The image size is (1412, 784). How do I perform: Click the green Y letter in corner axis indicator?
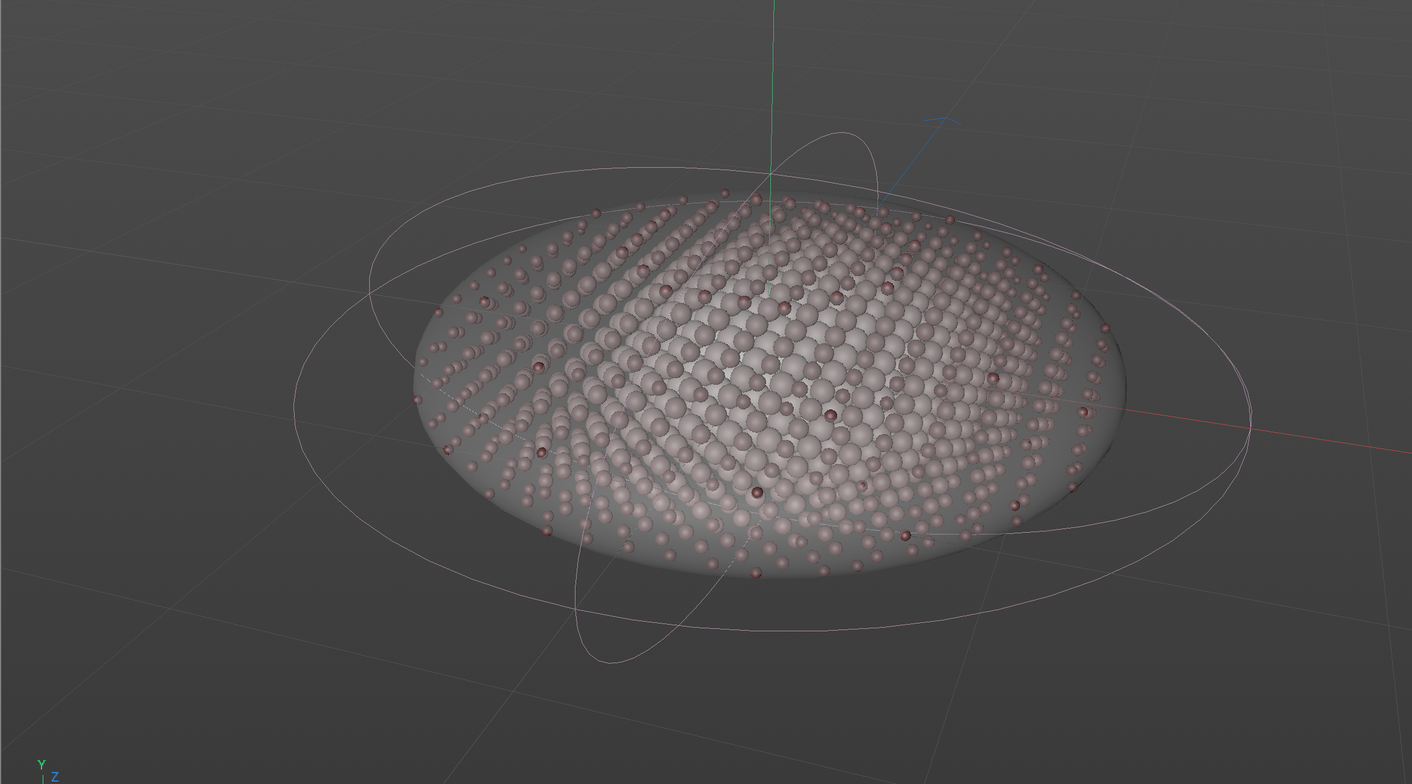click(41, 764)
